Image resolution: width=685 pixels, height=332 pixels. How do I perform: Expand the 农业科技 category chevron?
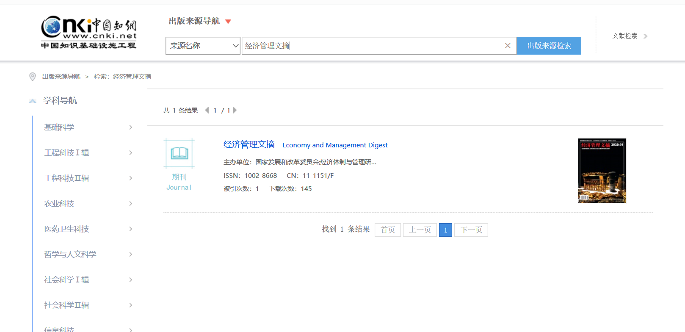pos(131,204)
